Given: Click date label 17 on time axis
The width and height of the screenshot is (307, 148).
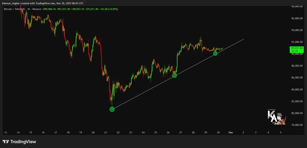Looking at the screenshot, I should [x=56, y=133].
